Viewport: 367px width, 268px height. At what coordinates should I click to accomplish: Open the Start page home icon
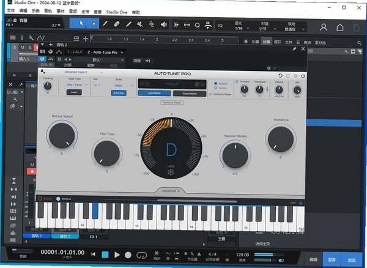340,28
